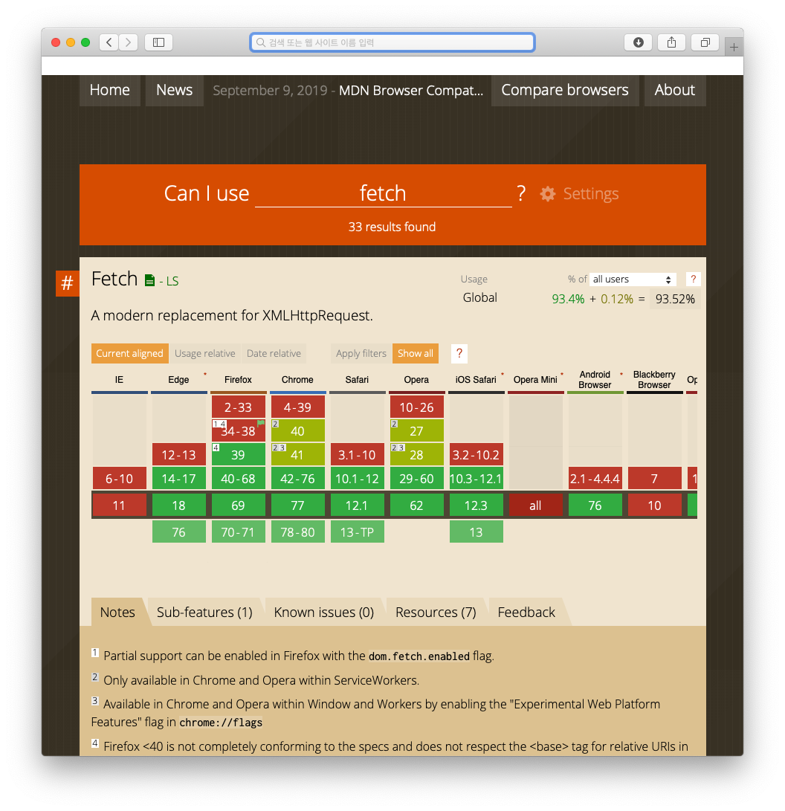Click the Android Browser 76 cell
785x811 pixels.
[x=595, y=505]
